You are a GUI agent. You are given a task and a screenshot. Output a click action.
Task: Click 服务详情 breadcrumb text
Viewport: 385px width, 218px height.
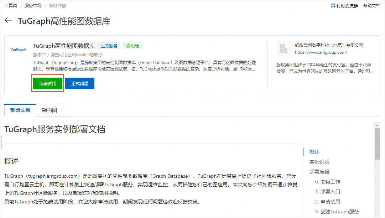tap(57, 5)
